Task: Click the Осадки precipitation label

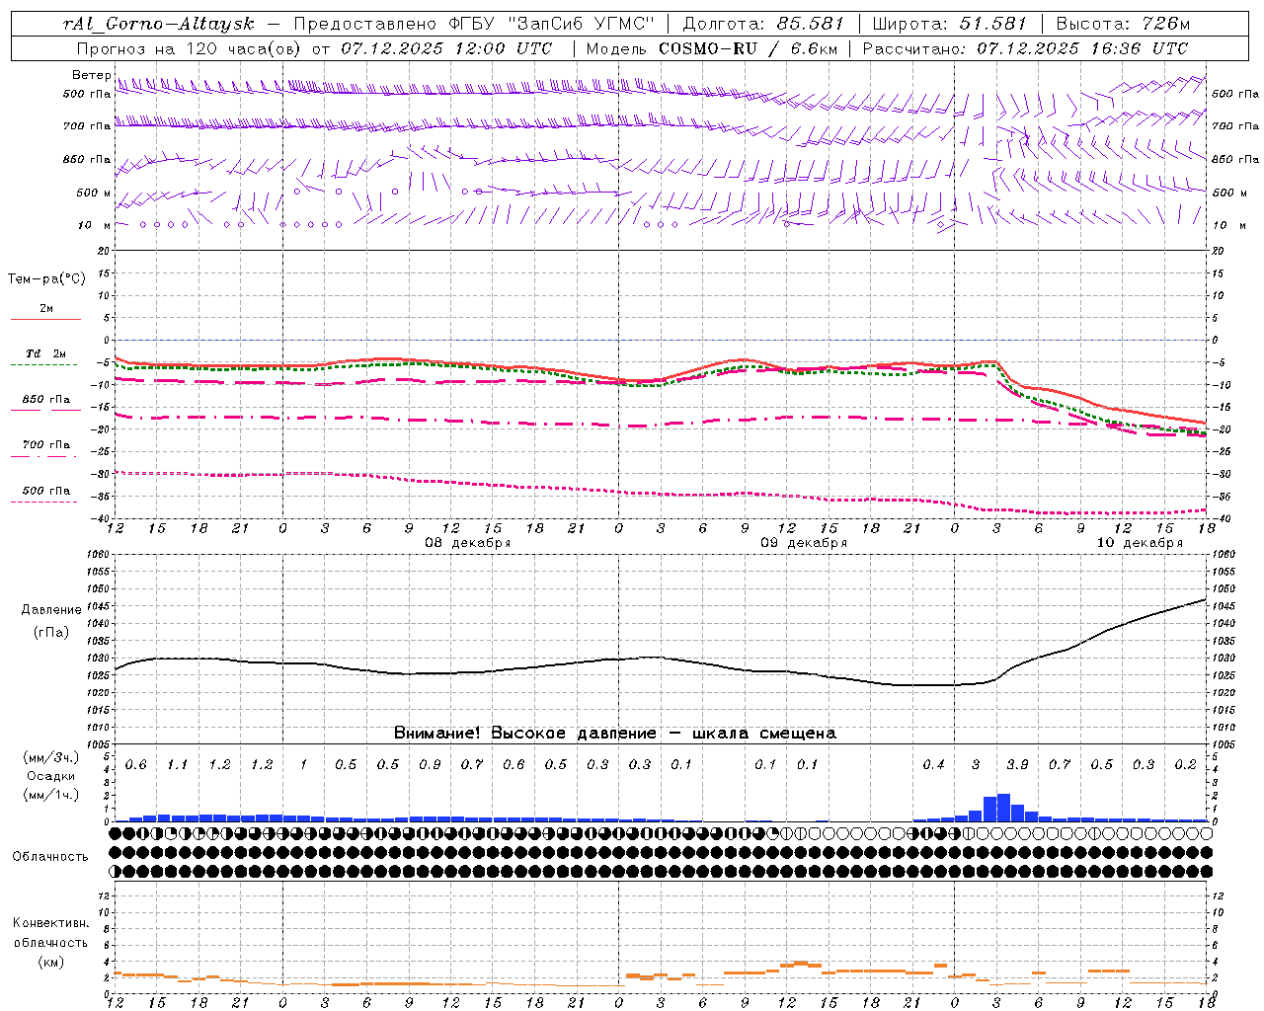Action: (x=50, y=776)
